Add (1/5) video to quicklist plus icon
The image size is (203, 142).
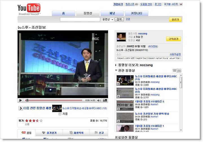coord(118,84)
